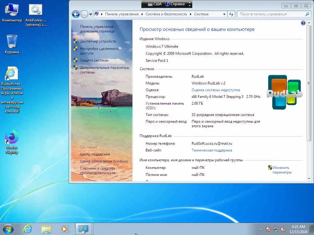The height and width of the screenshot is (235, 314).
Task: Click the refresh button beside address bar
Action: coord(231,14)
